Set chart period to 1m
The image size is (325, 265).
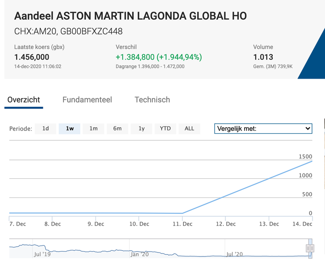pos(93,129)
